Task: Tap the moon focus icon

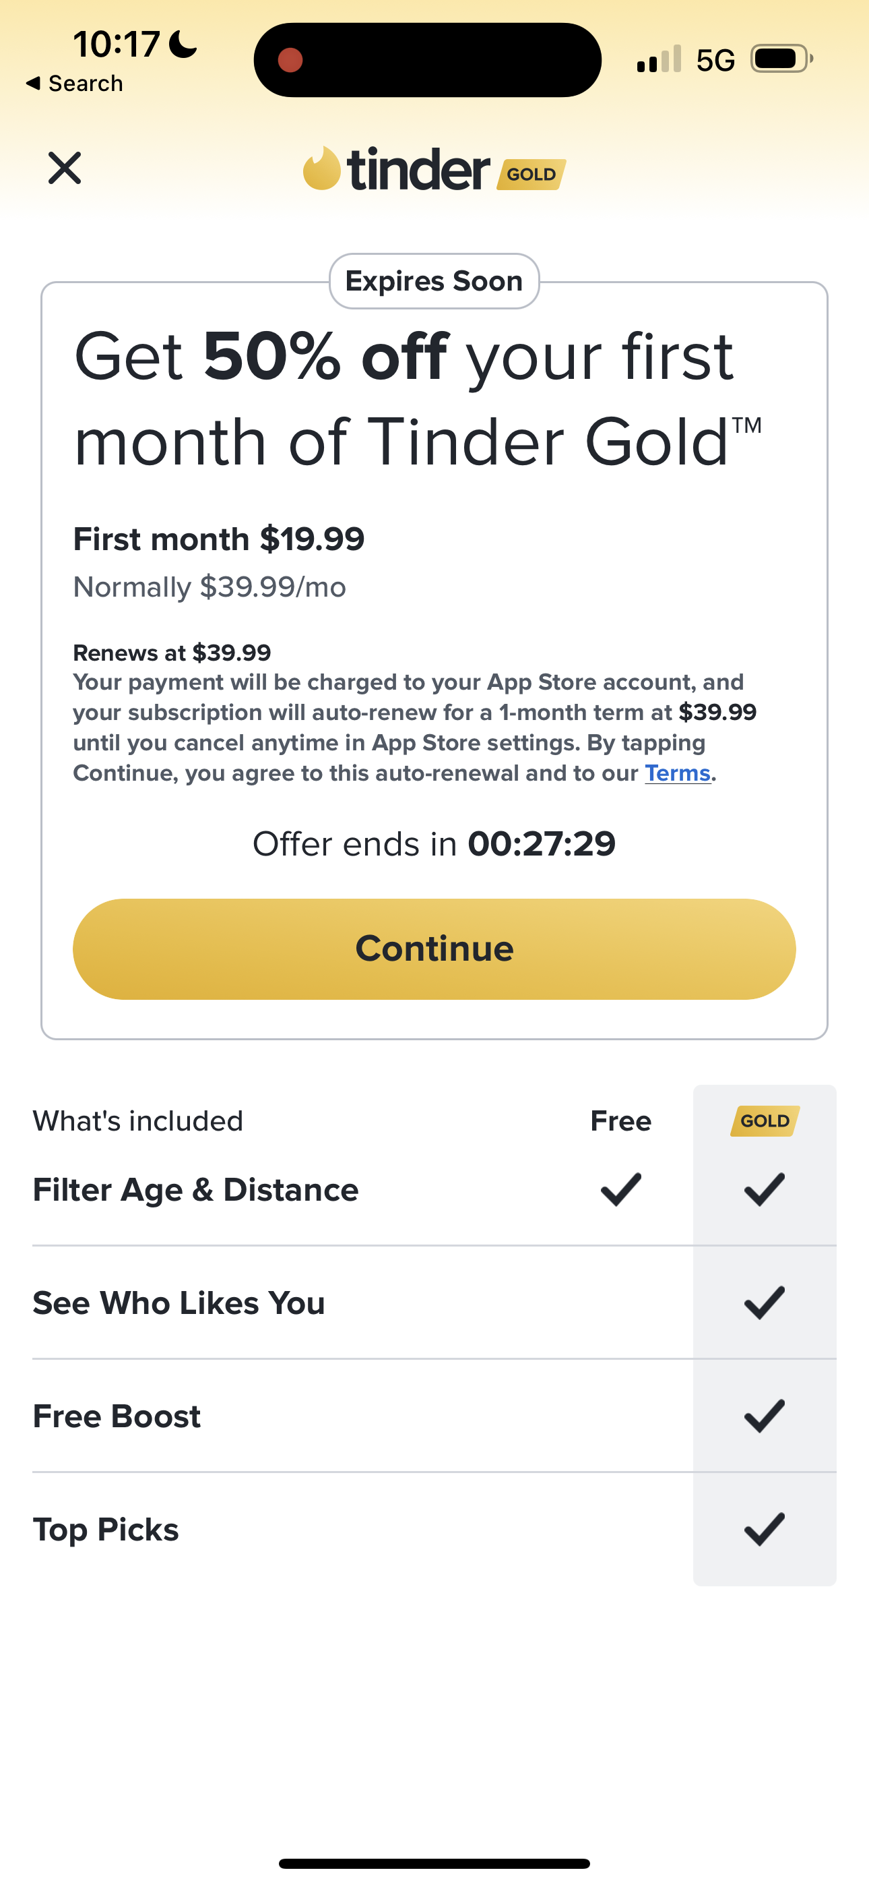Action: [x=183, y=44]
